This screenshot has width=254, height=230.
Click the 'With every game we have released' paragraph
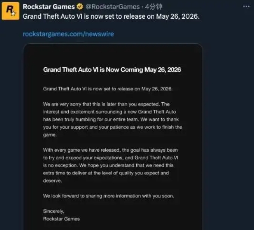111,165
